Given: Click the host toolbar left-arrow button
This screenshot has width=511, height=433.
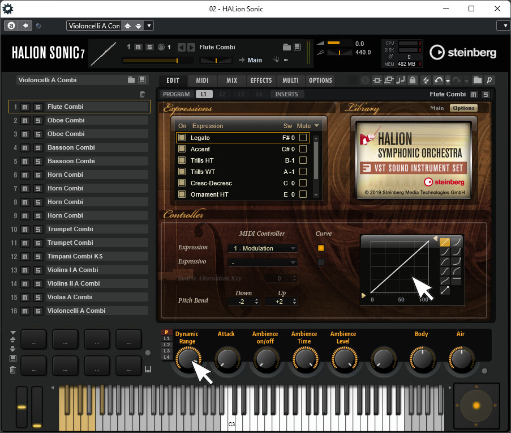Looking at the screenshot, I should tap(25, 26).
